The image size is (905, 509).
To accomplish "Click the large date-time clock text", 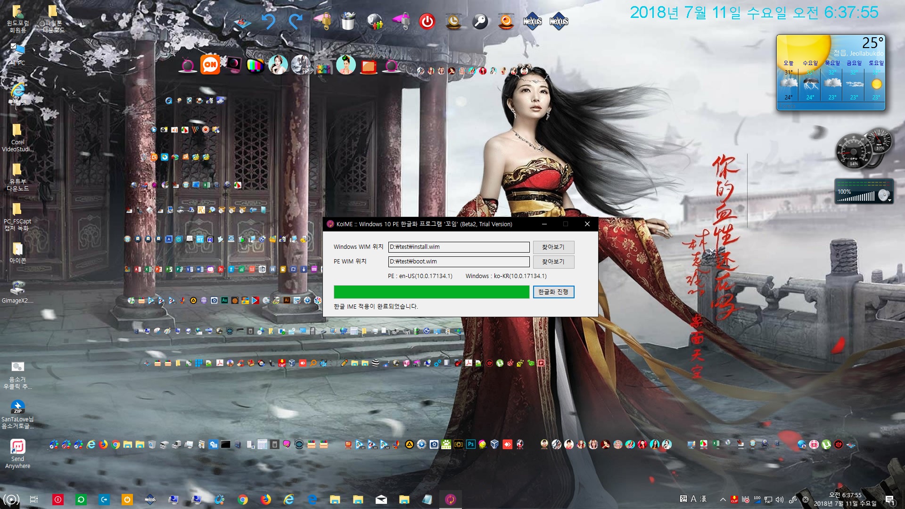I will [754, 12].
